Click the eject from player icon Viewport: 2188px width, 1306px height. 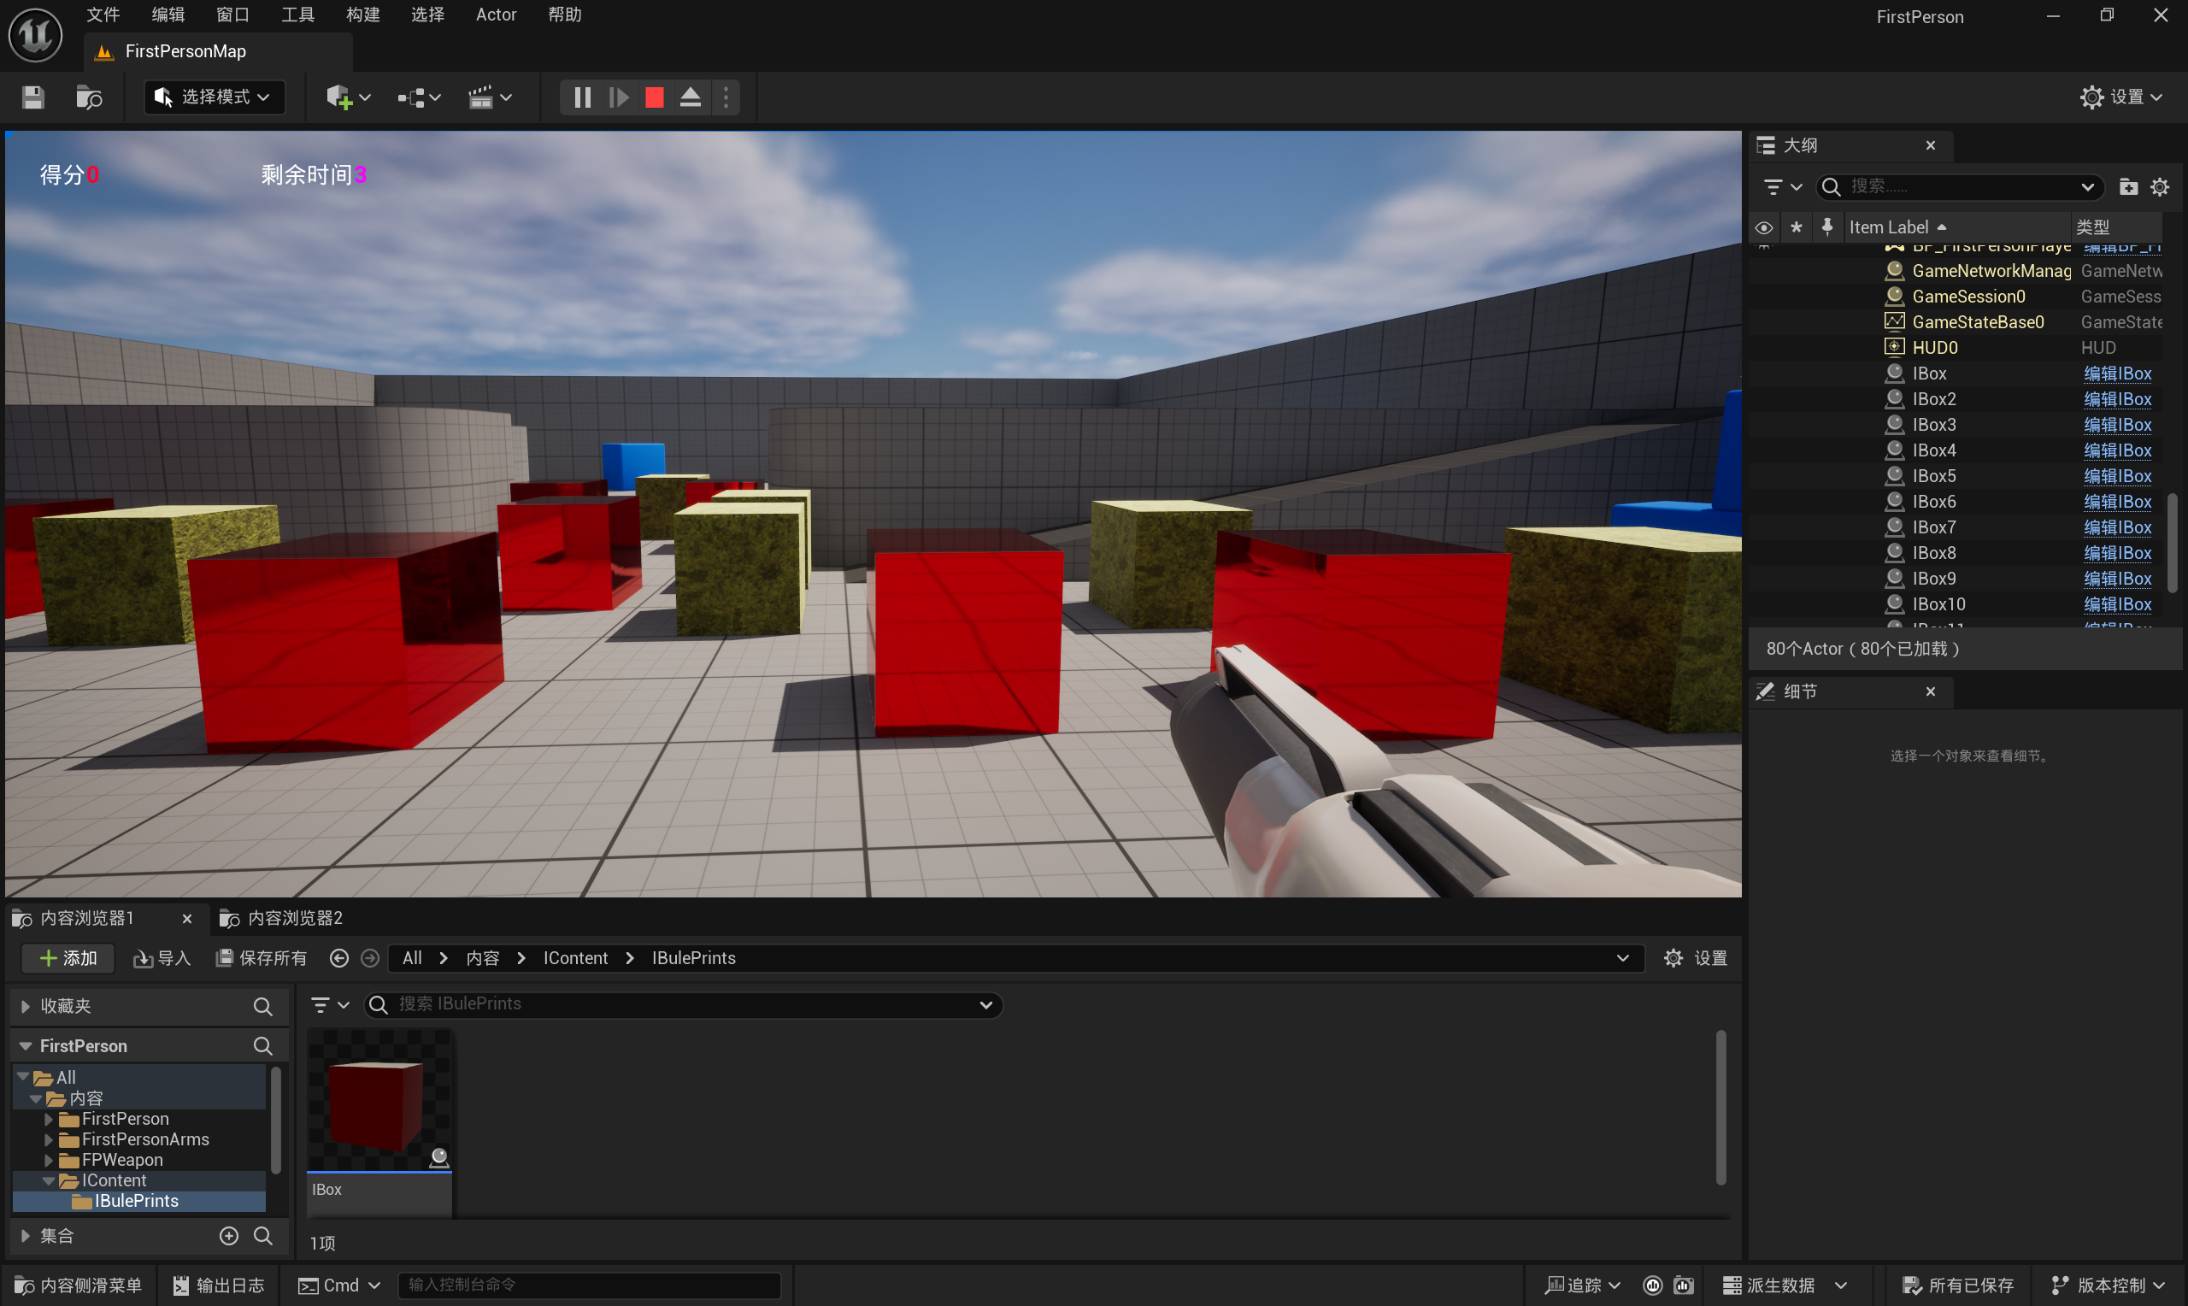[x=691, y=97]
